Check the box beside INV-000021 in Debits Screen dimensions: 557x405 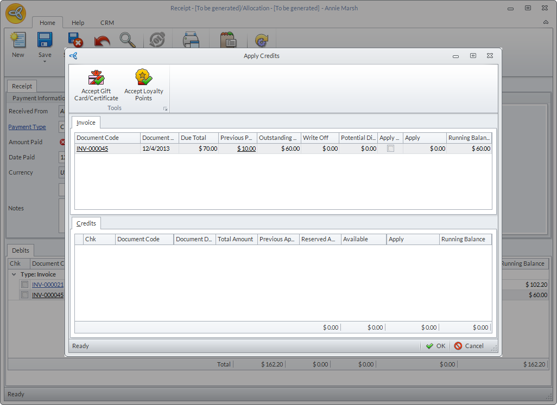click(24, 285)
